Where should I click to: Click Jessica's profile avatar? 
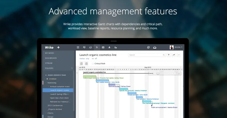[x=172, y=47]
